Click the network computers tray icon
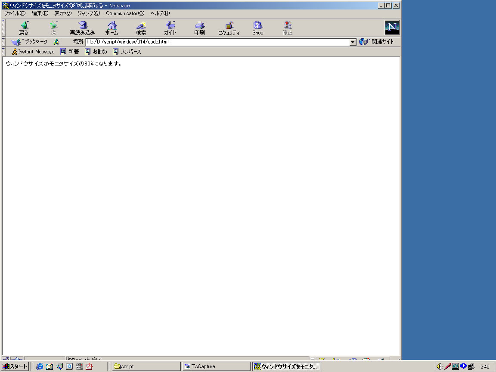 pos(471,366)
